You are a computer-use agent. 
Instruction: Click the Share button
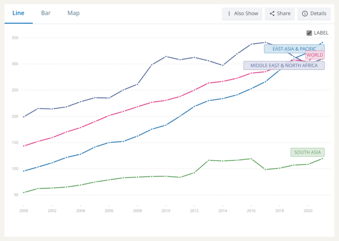(280, 14)
